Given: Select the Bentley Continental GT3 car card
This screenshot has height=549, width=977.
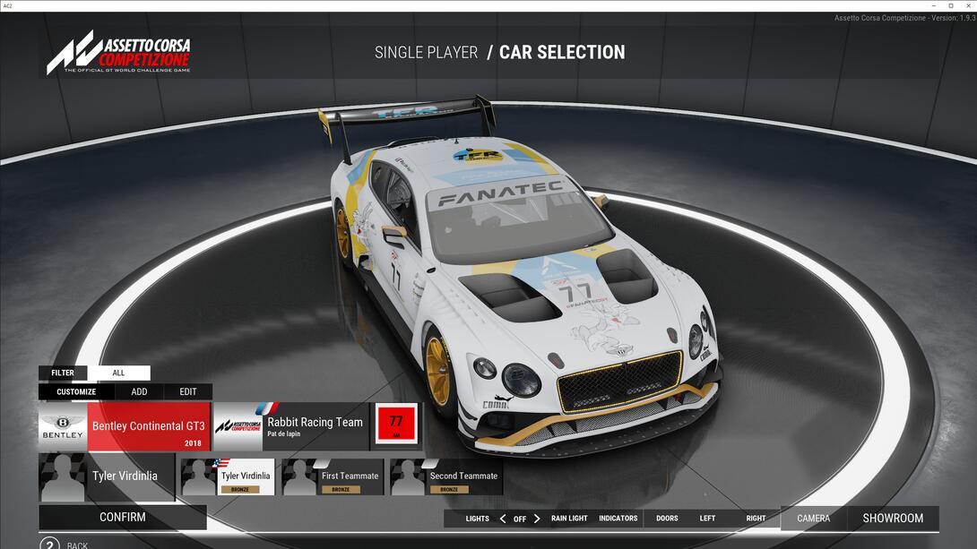Looking at the screenshot, I should point(125,426).
